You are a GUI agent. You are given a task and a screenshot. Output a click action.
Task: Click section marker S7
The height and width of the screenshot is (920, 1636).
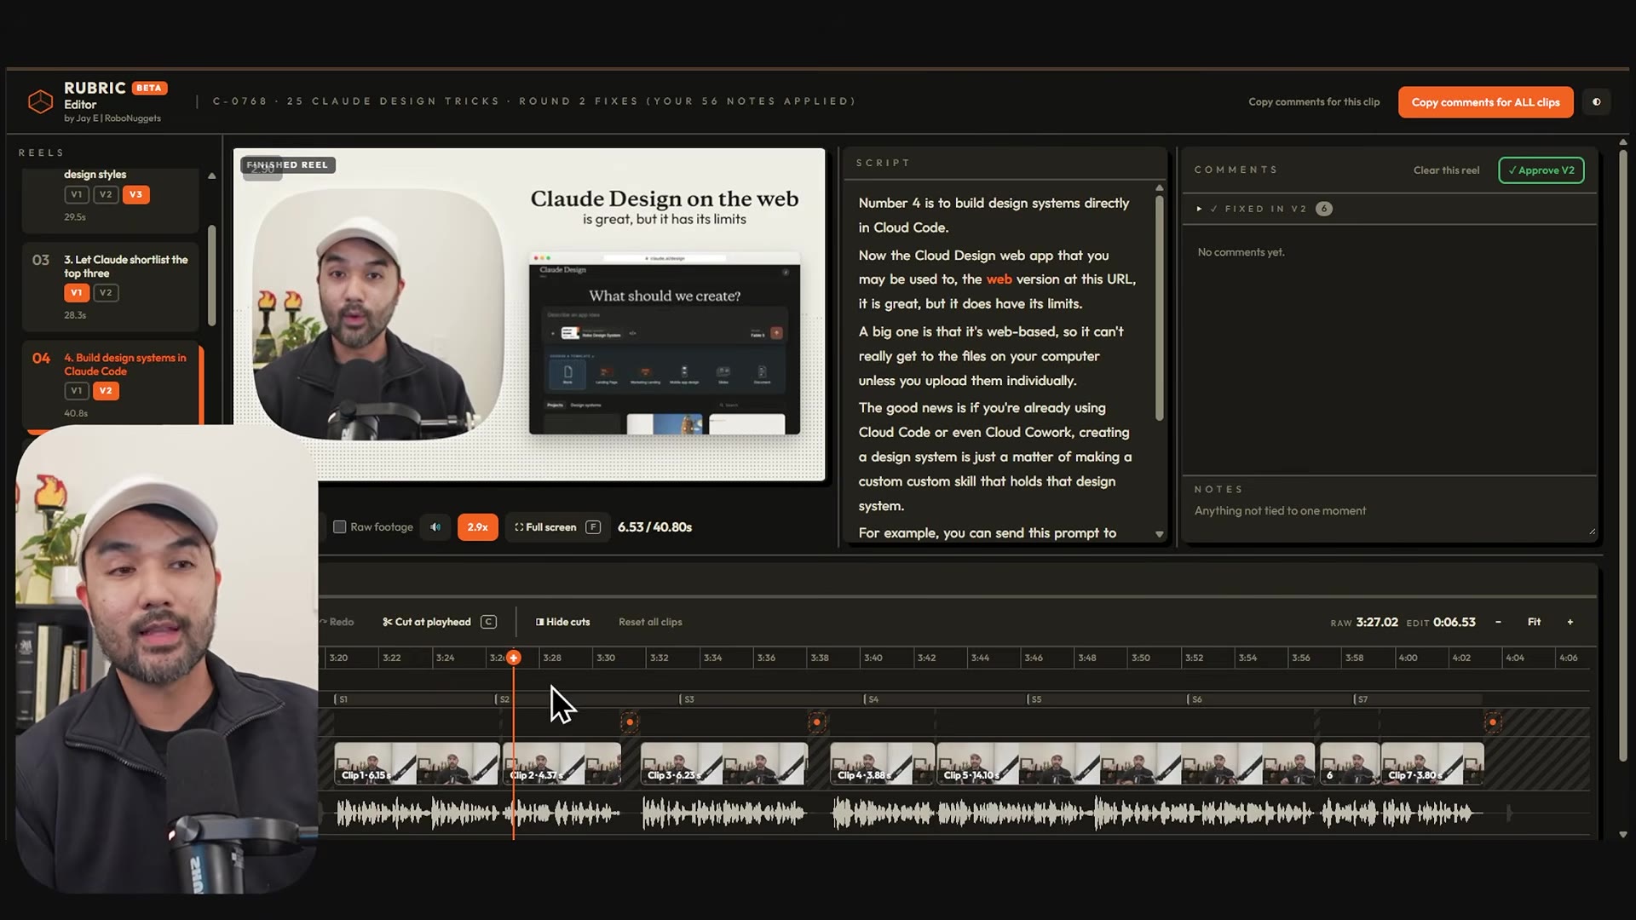1361,699
